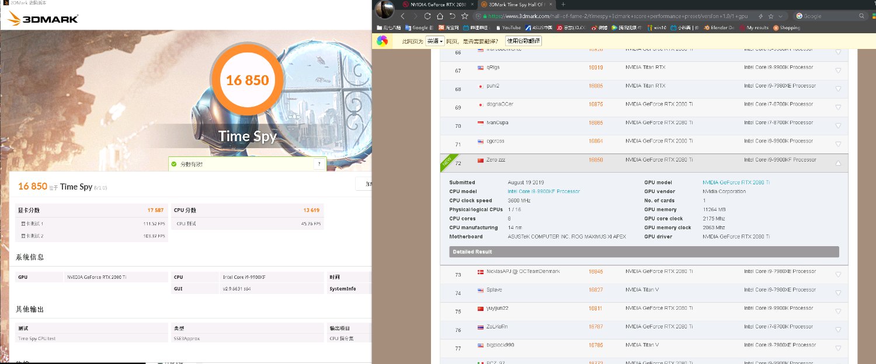The width and height of the screenshot is (876, 364).
Task: Open the 英语 language dropdown in translate bar
Action: coord(435,41)
